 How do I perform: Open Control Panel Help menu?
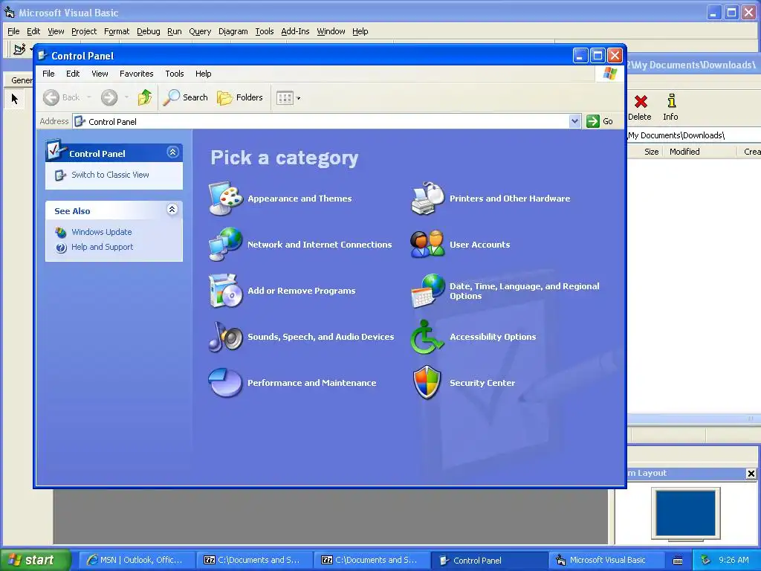point(204,74)
